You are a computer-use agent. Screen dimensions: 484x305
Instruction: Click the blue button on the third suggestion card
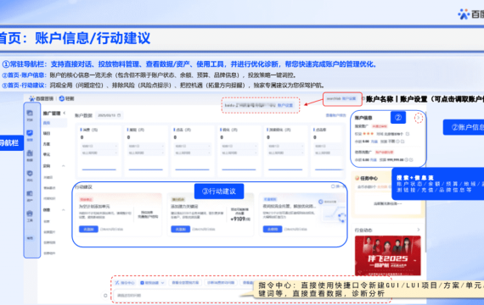(x=273, y=230)
